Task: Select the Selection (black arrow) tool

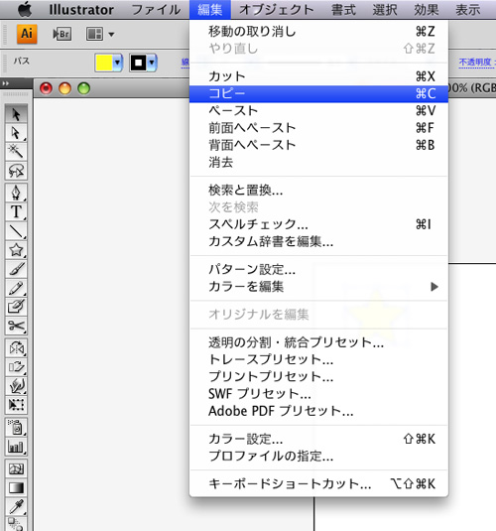Action: [x=16, y=114]
